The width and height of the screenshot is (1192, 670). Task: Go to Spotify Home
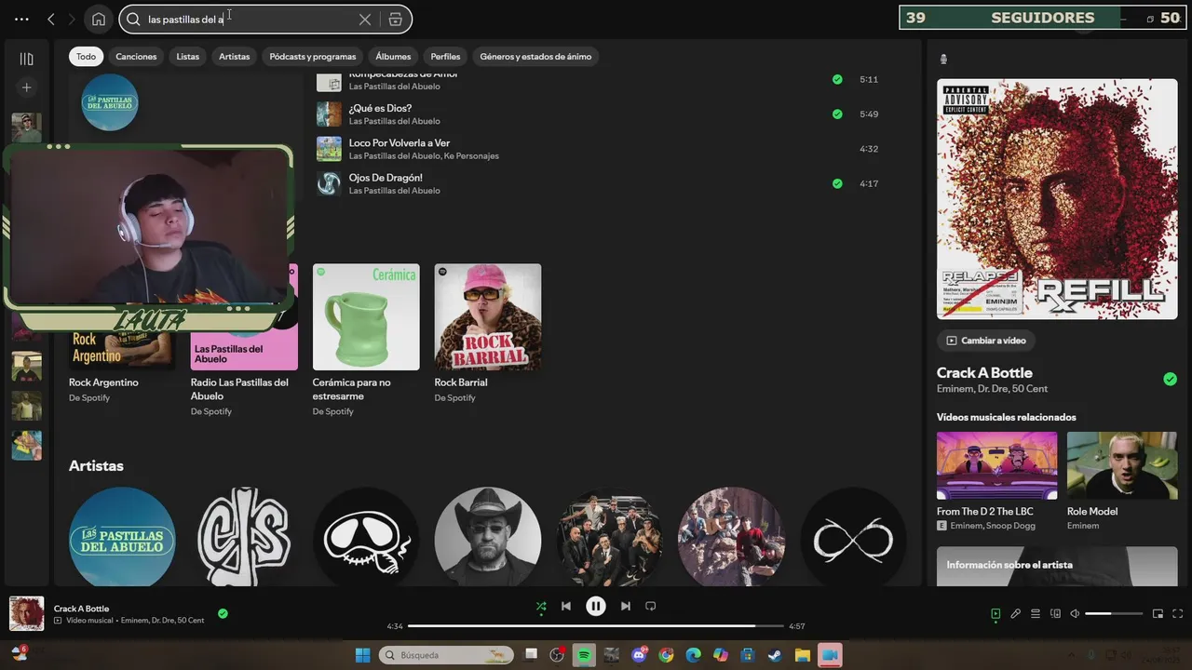(x=99, y=19)
